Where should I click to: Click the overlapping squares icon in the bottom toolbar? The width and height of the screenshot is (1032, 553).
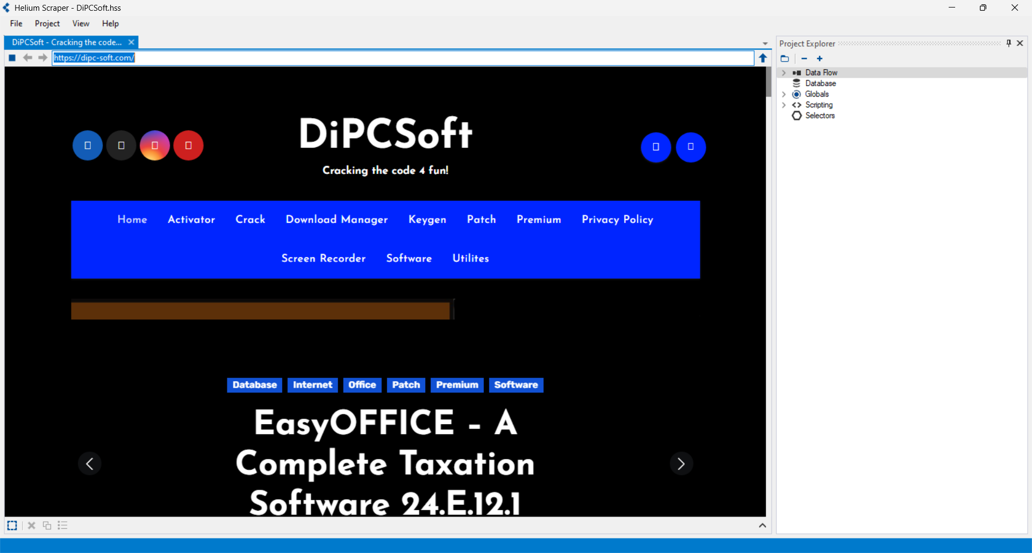(47, 525)
